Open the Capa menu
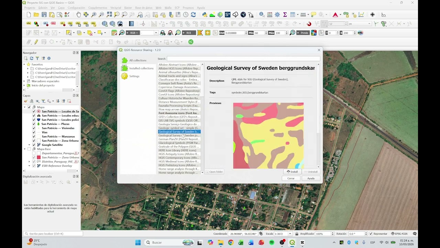 click(61, 8)
